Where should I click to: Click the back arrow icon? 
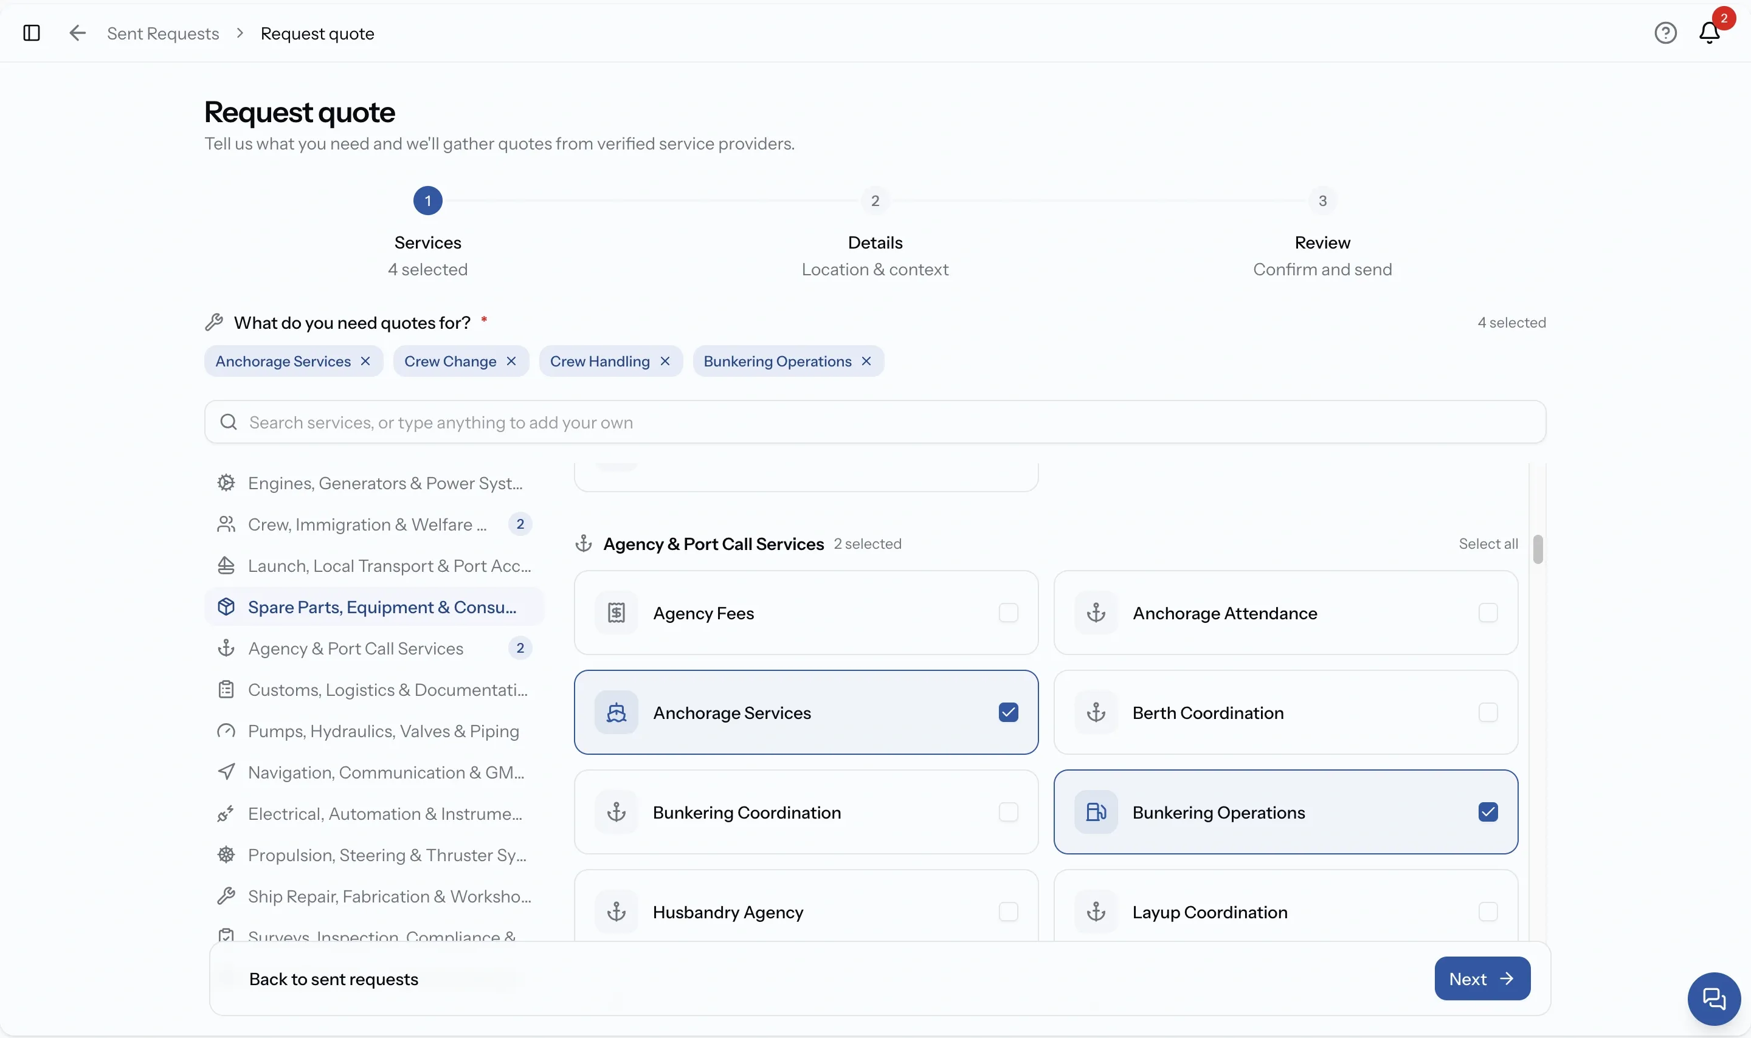pyautogui.click(x=78, y=33)
